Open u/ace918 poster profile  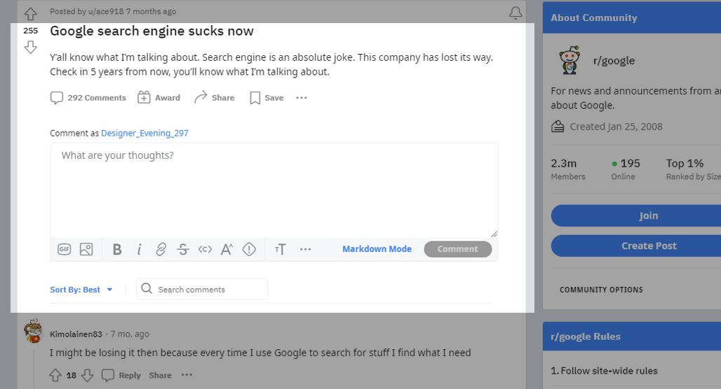point(106,11)
